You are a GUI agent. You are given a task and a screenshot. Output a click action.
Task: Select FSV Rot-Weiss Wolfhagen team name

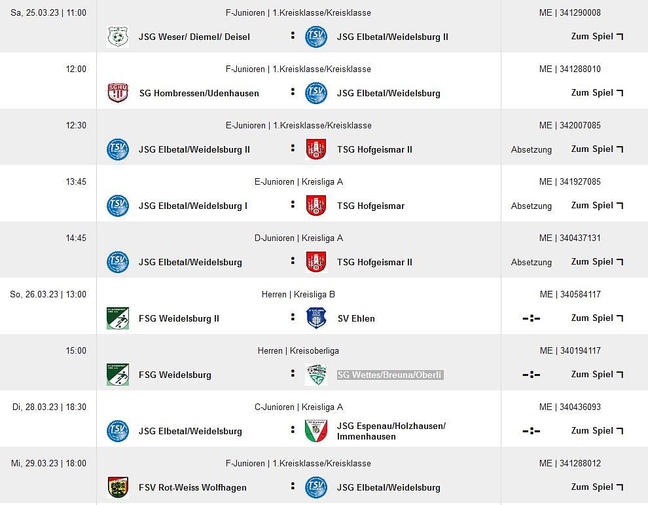pos(192,488)
